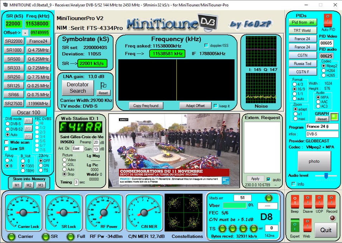The width and height of the screenshot is (342, 243).
Task: Tick the keep it checkbox
Action: [x=215, y=106]
